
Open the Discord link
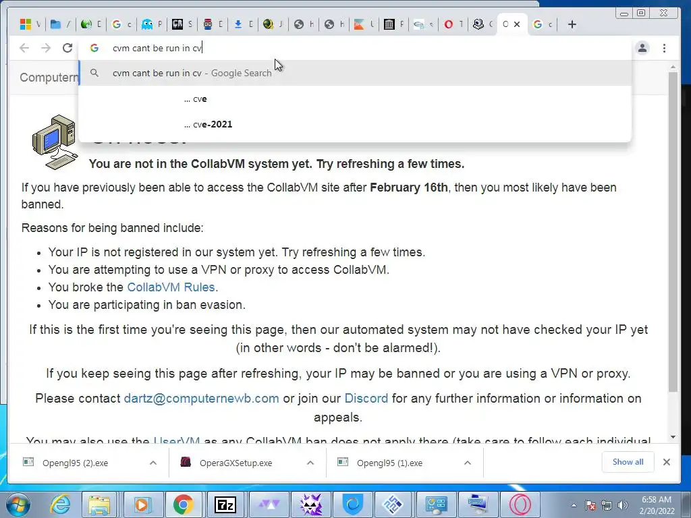point(366,398)
